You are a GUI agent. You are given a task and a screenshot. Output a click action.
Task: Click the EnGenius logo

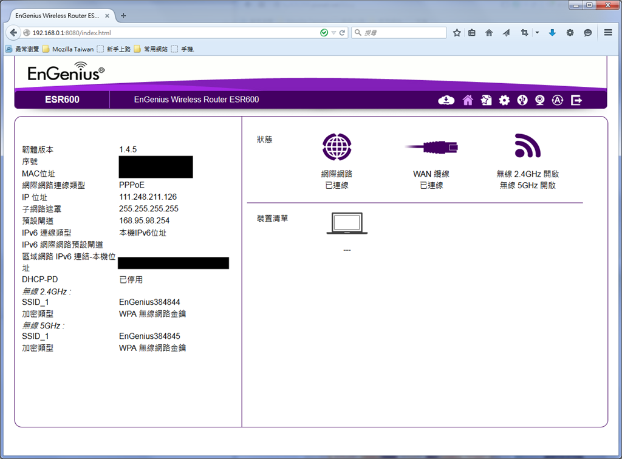66,72
